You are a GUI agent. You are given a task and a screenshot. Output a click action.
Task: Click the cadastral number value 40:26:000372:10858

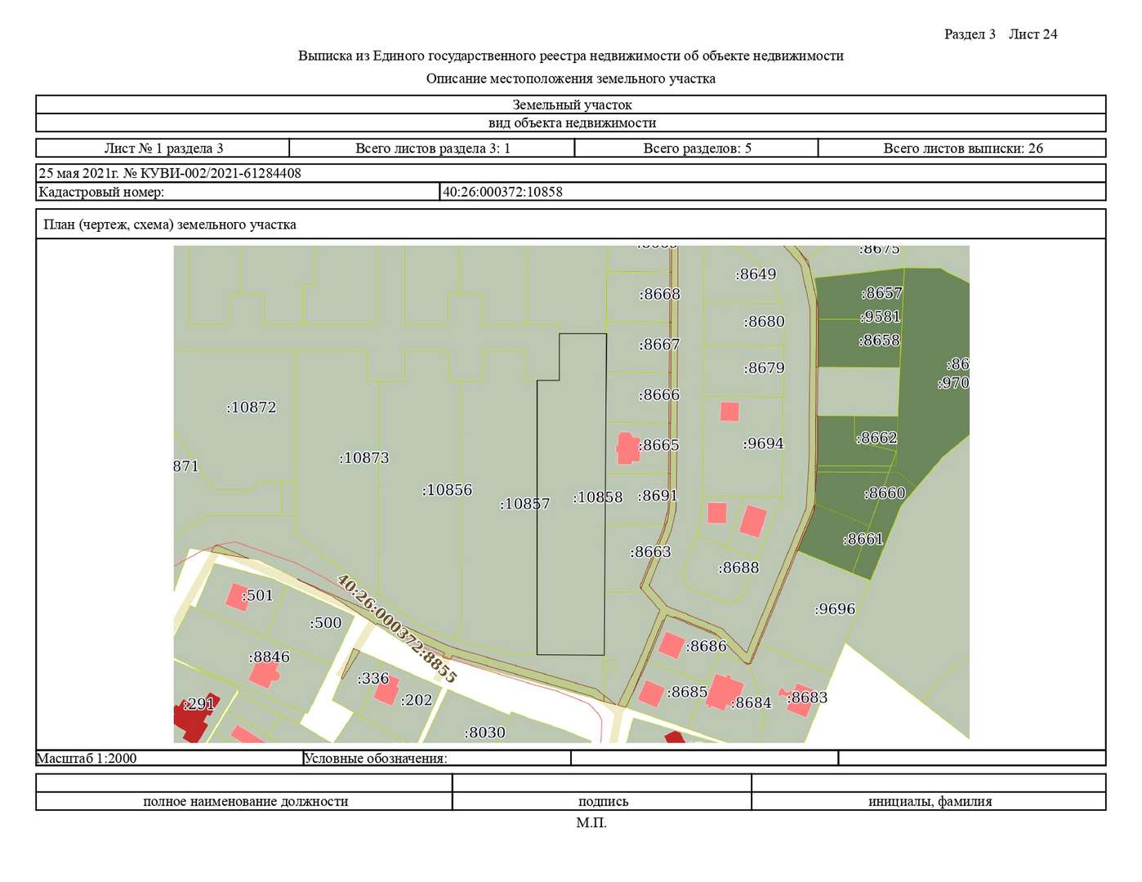[502, 192]
